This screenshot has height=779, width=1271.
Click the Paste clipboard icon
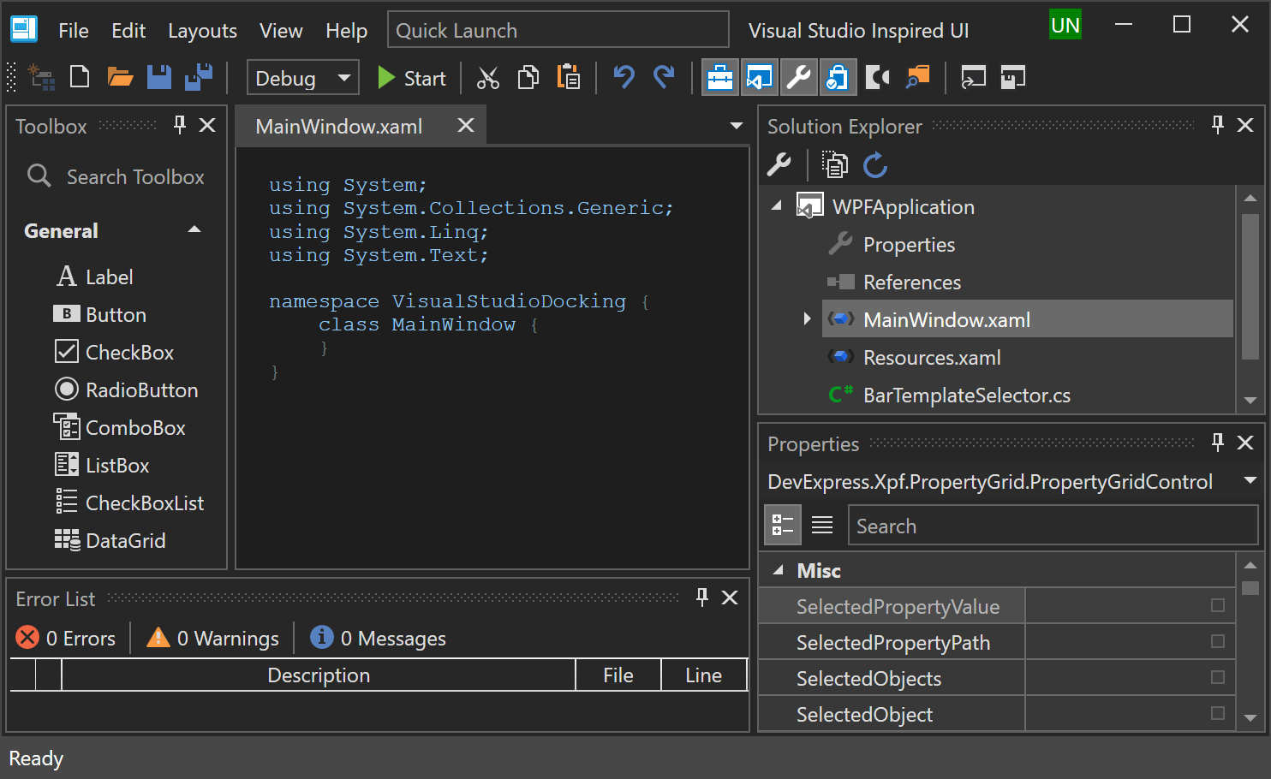click(569, 78)
